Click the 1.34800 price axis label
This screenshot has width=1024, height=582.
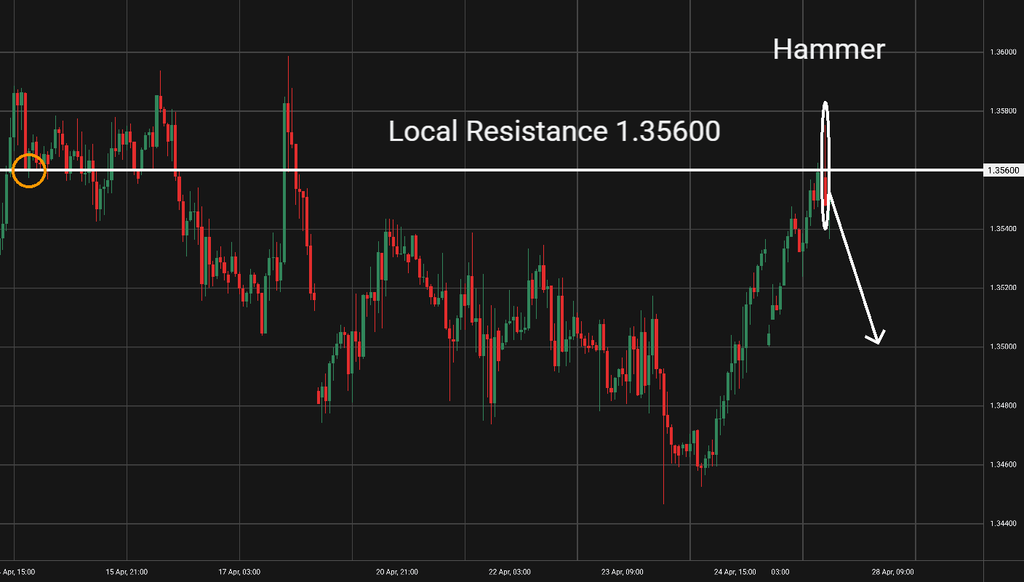[1004, 405]
